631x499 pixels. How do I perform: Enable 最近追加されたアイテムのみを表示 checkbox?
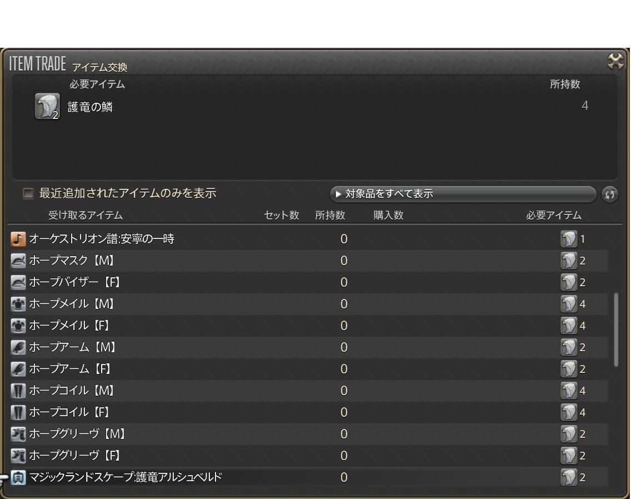click(28, 194)
